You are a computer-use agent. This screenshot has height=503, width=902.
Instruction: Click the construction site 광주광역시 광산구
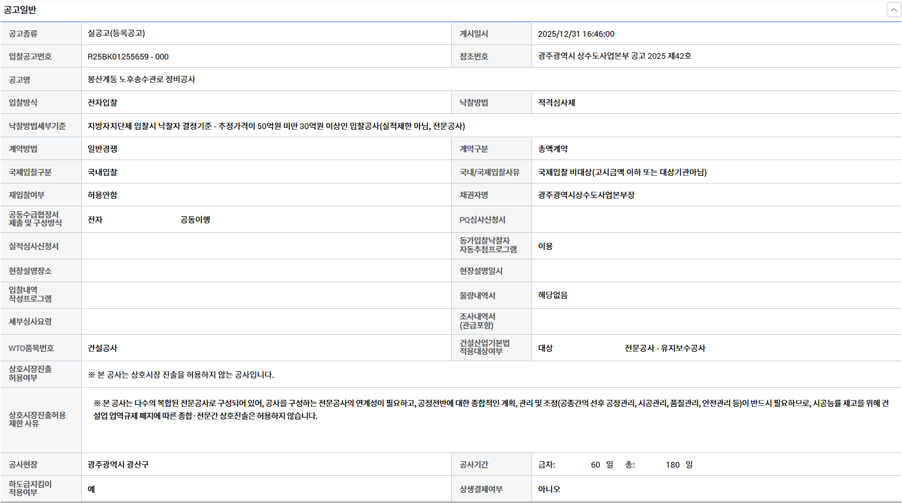click(x=118, y=464)
